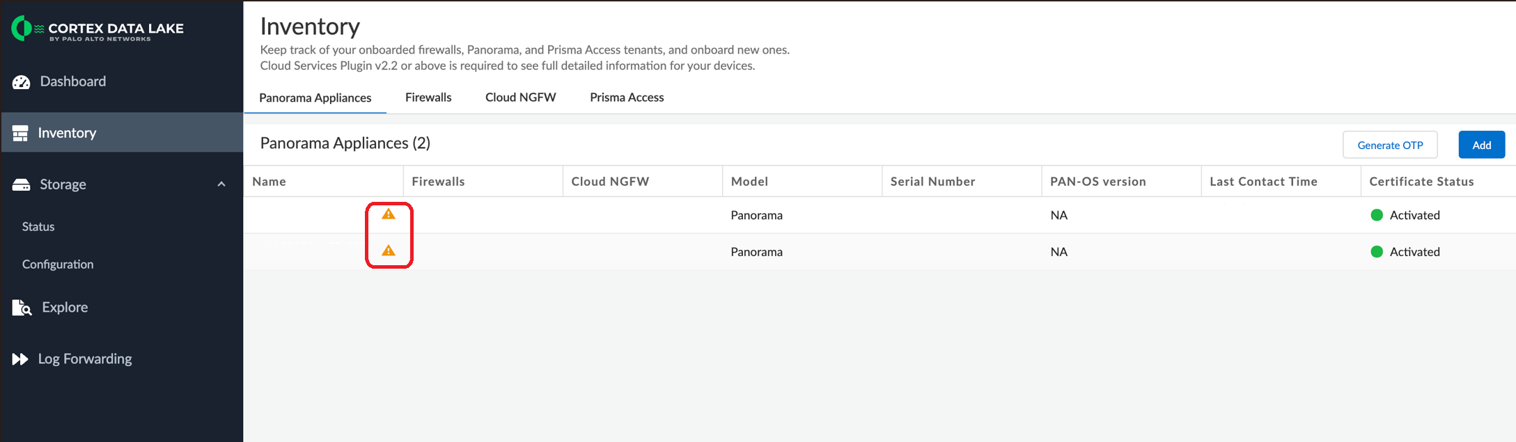This screenshot has height=442, width=1516.
Task: Select the Prisma Access tab
Action: click(627, 97)
